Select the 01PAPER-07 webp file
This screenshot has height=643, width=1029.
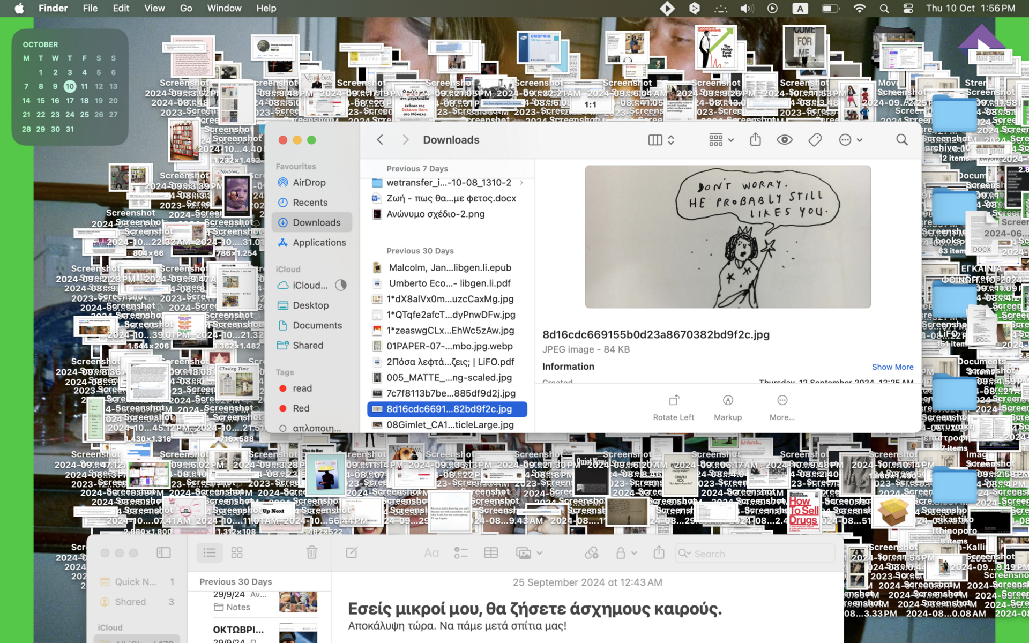point(447,346)
